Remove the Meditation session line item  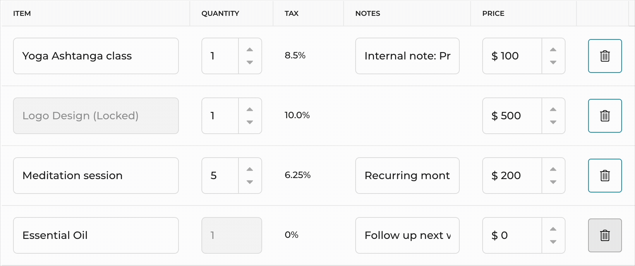coord(605,176)
